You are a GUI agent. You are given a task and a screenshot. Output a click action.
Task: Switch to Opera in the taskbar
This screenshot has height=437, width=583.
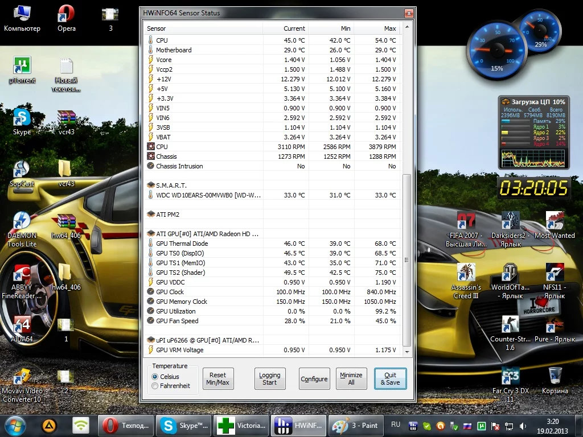126,426
